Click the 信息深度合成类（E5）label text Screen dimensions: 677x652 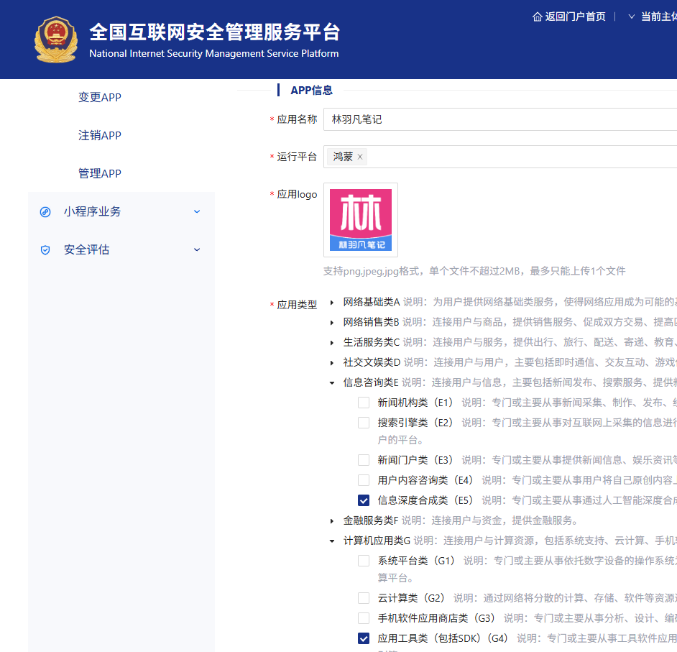[425, 500]
